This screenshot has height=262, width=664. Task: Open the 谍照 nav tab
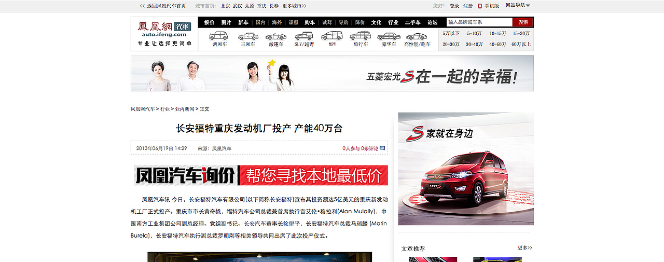tap(294, 22)
